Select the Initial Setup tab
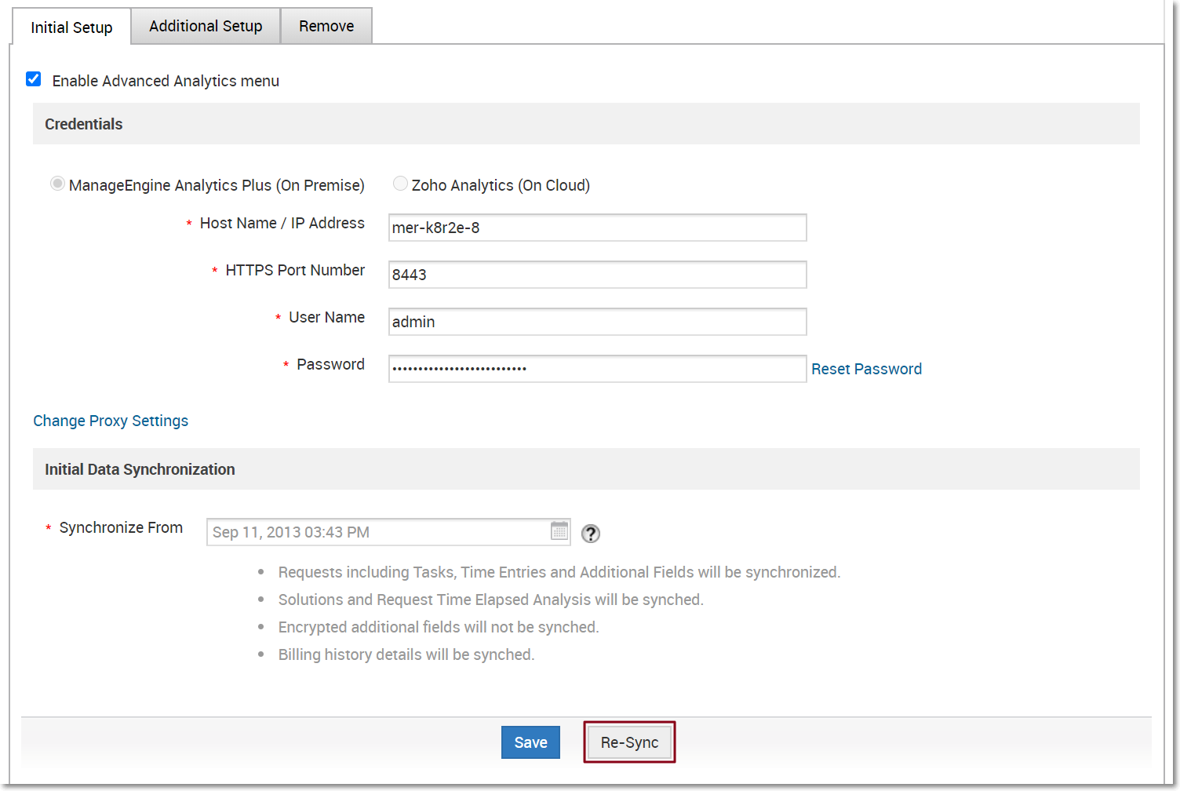 click(71, 27)
